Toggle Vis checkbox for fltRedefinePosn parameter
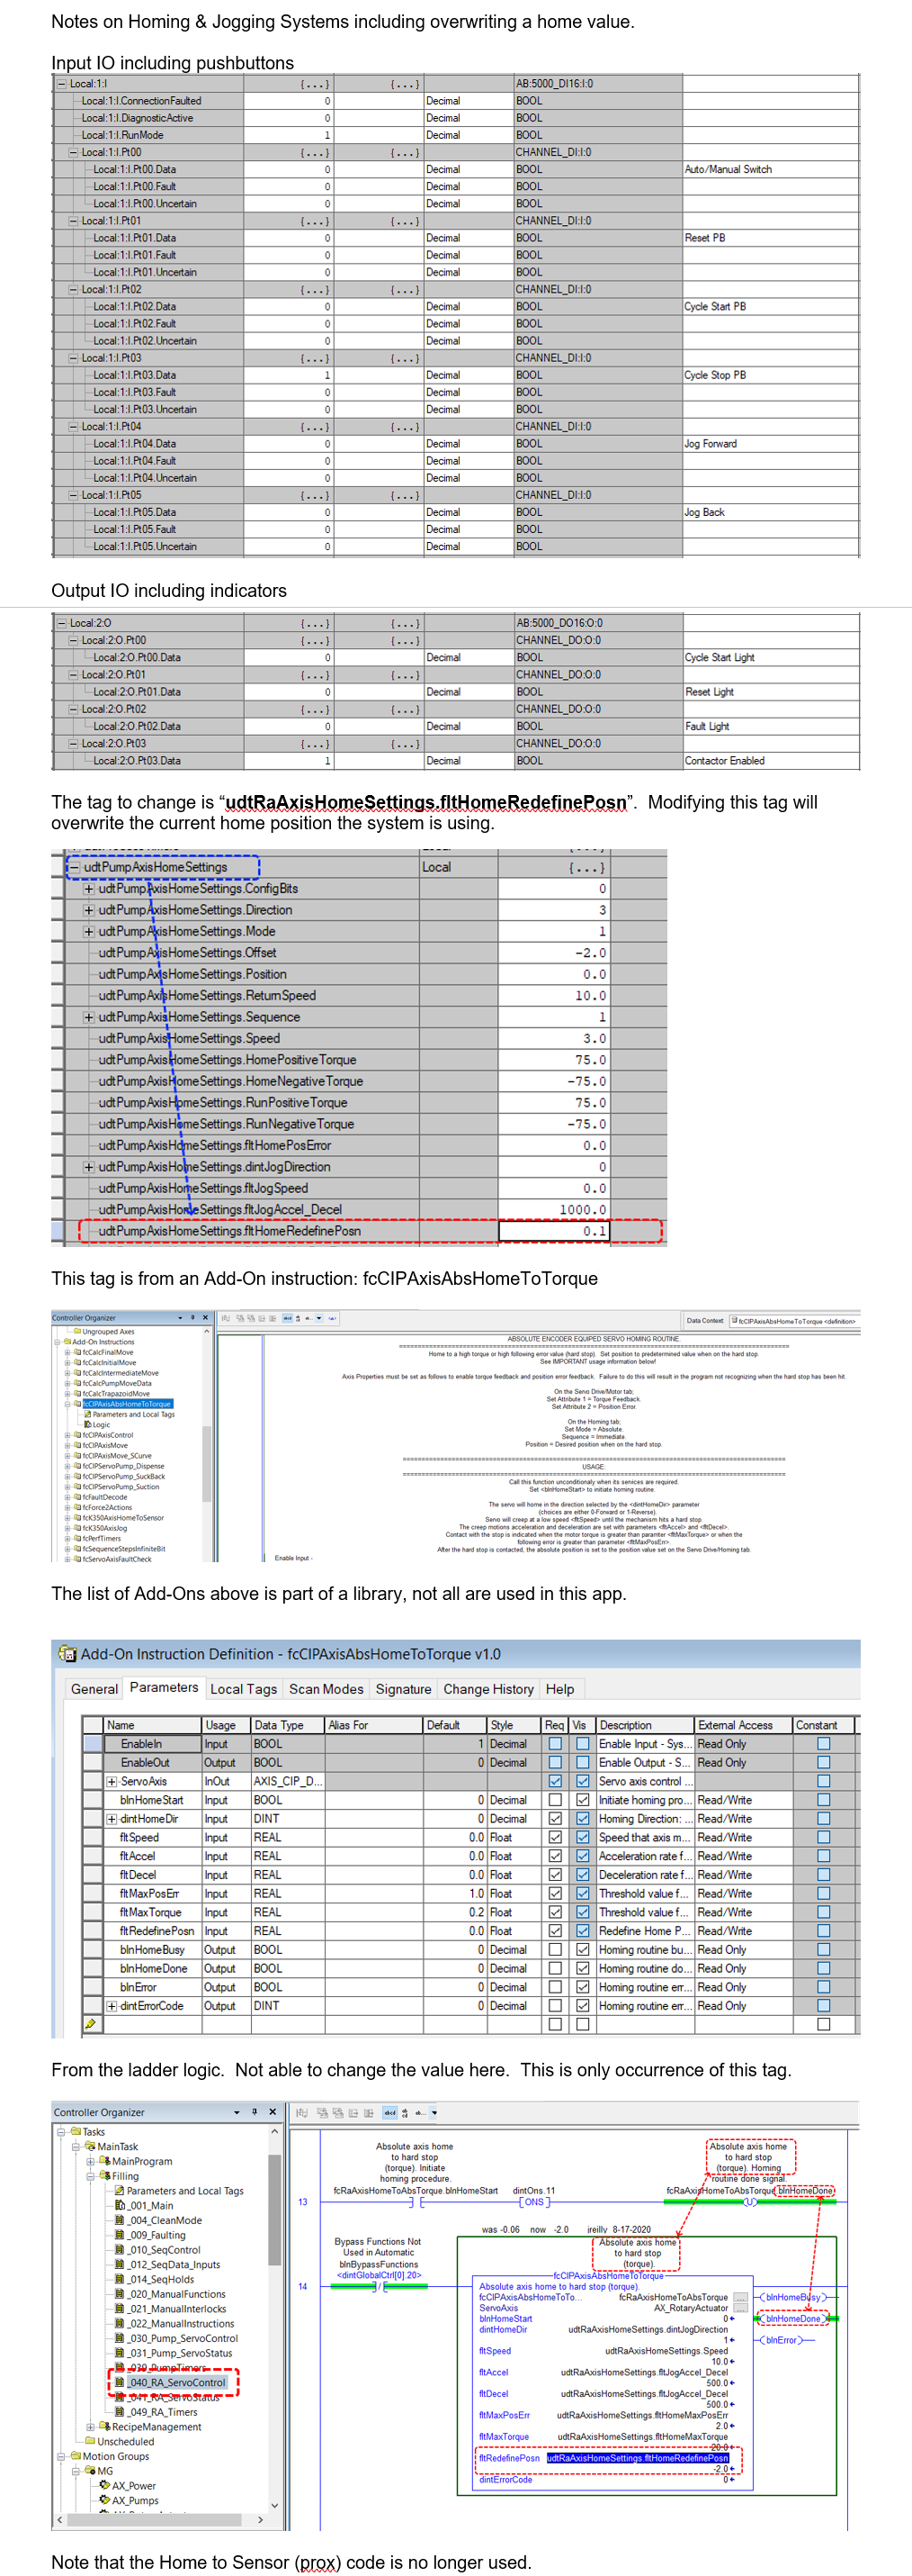 [x=582, y=1931]
